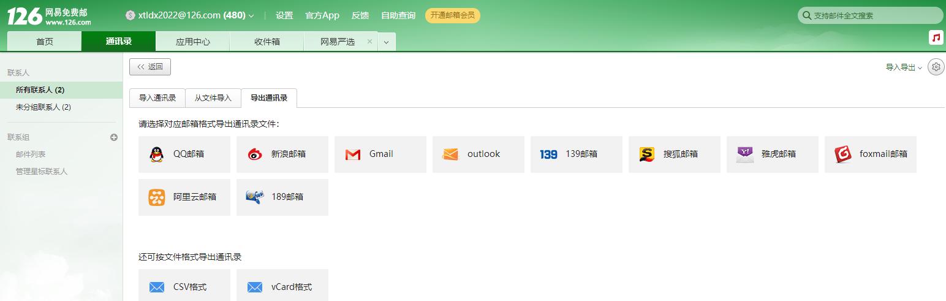Switch to the 从文件导入 tab
This screenshot has width=946, height=301.
[x=213, y=98]
